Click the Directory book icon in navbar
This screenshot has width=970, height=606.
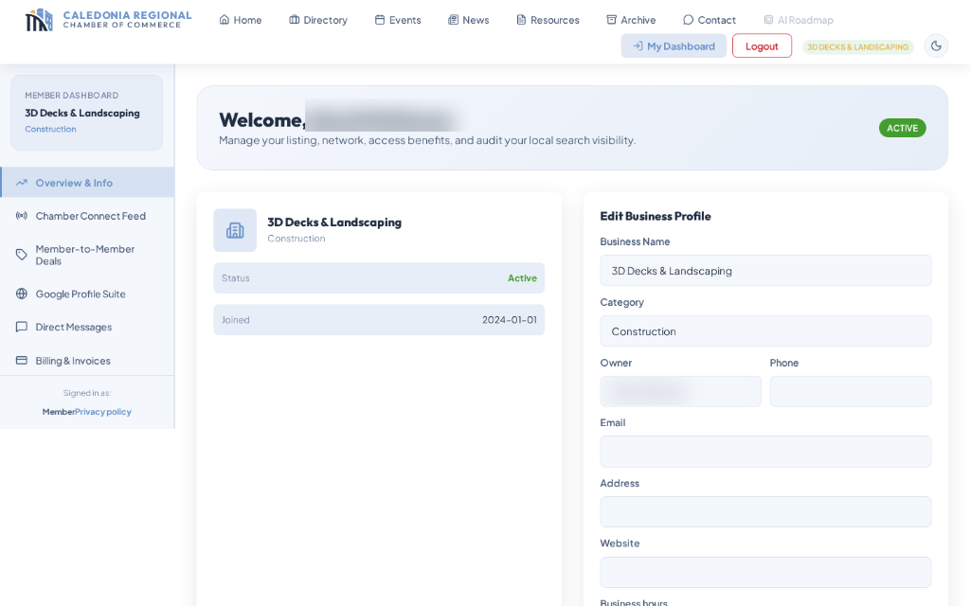pos(294,20)
